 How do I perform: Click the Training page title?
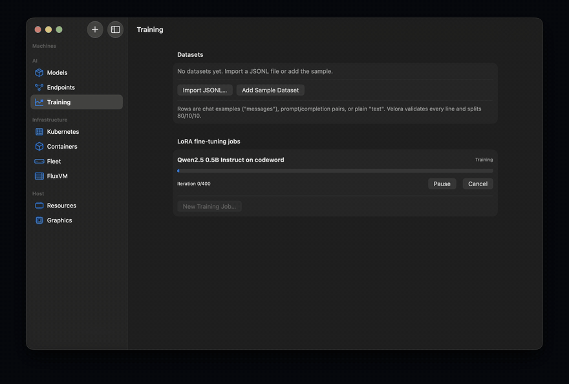(150, 30)
